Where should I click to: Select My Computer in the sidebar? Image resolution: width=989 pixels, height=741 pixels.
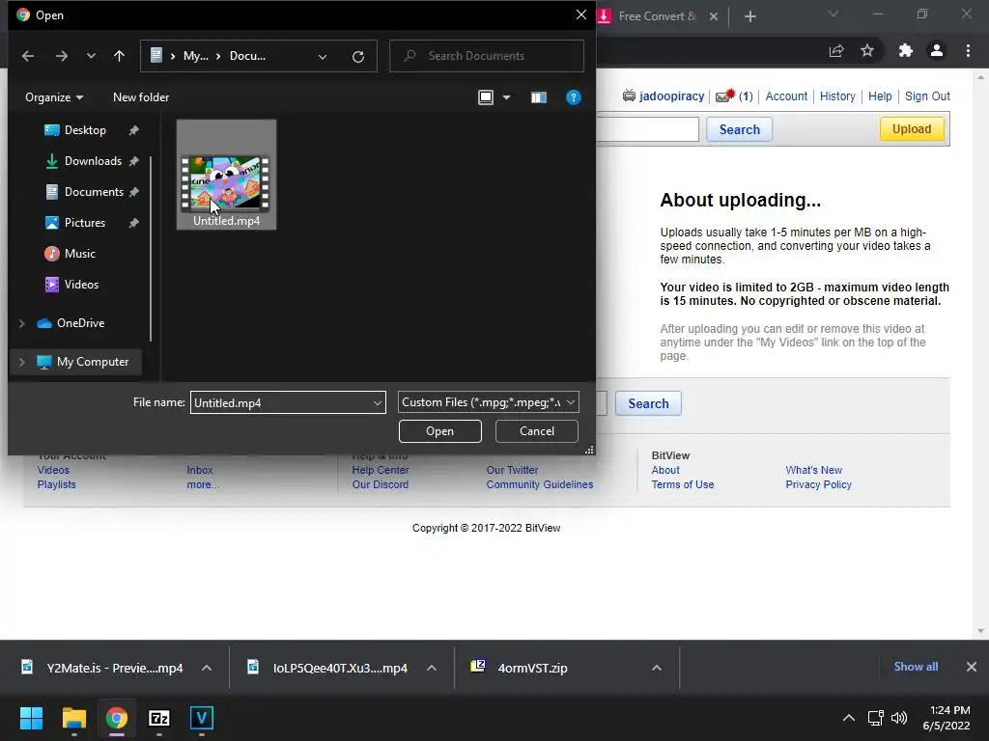click(92, 362)
